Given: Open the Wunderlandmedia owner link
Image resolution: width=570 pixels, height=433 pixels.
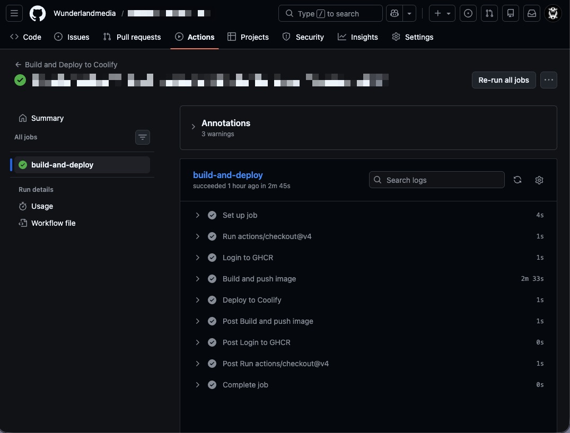Looking at the screenshot, I should point(85,13).
